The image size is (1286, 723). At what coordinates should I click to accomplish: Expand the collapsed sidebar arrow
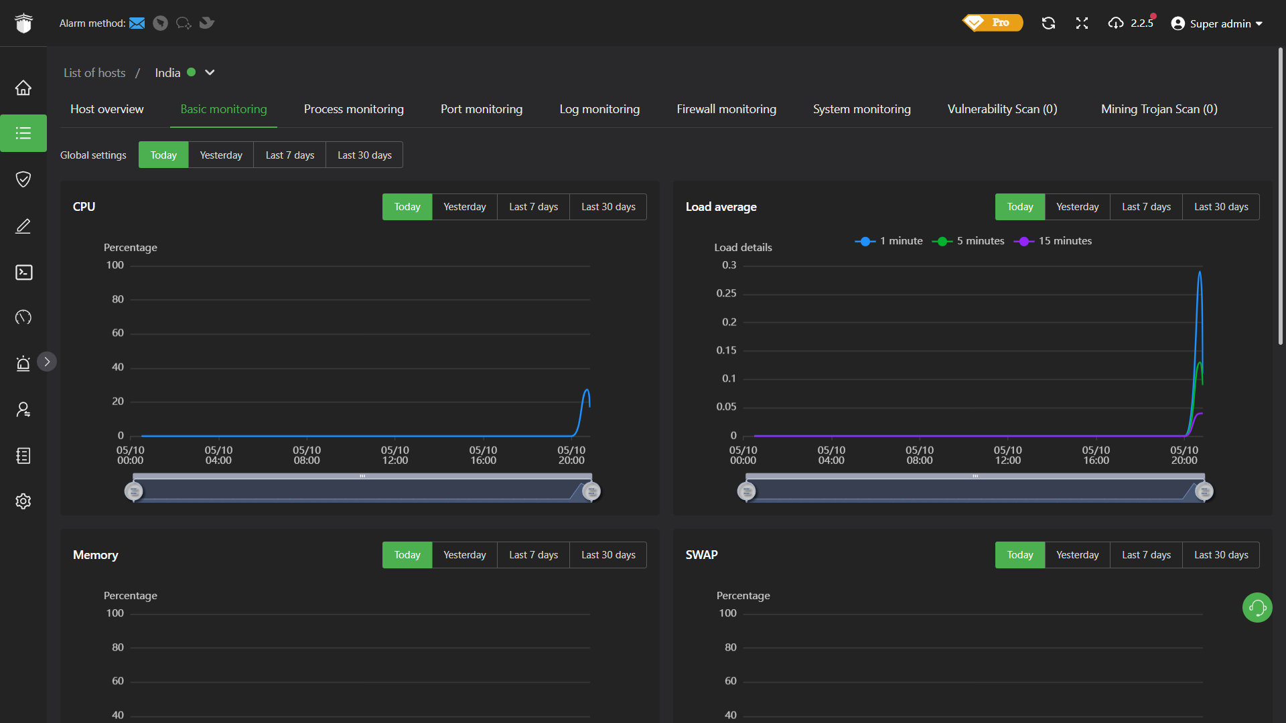pyautogui.click(x=47, y=361)
